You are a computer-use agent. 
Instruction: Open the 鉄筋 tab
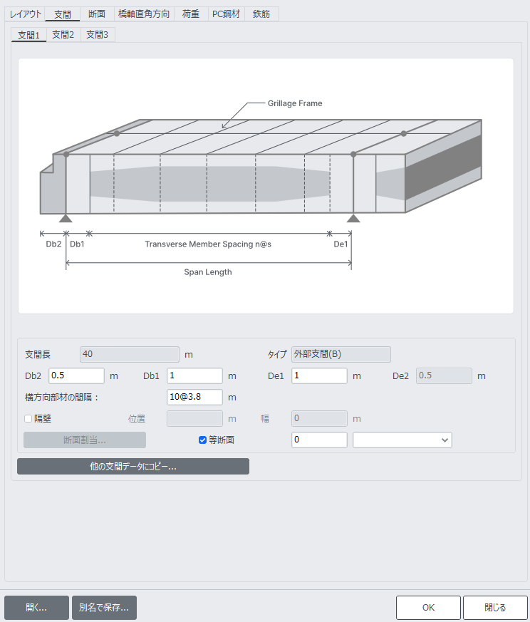tap(261, 14)
